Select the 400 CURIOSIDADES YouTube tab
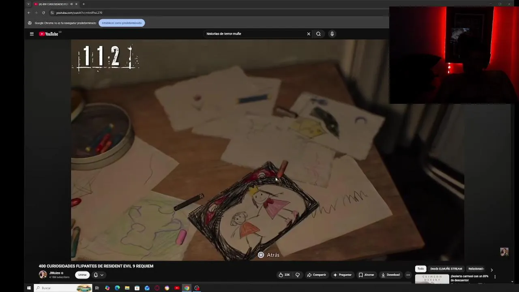This screenshot has width=519, height=292. tap(56, 4)
